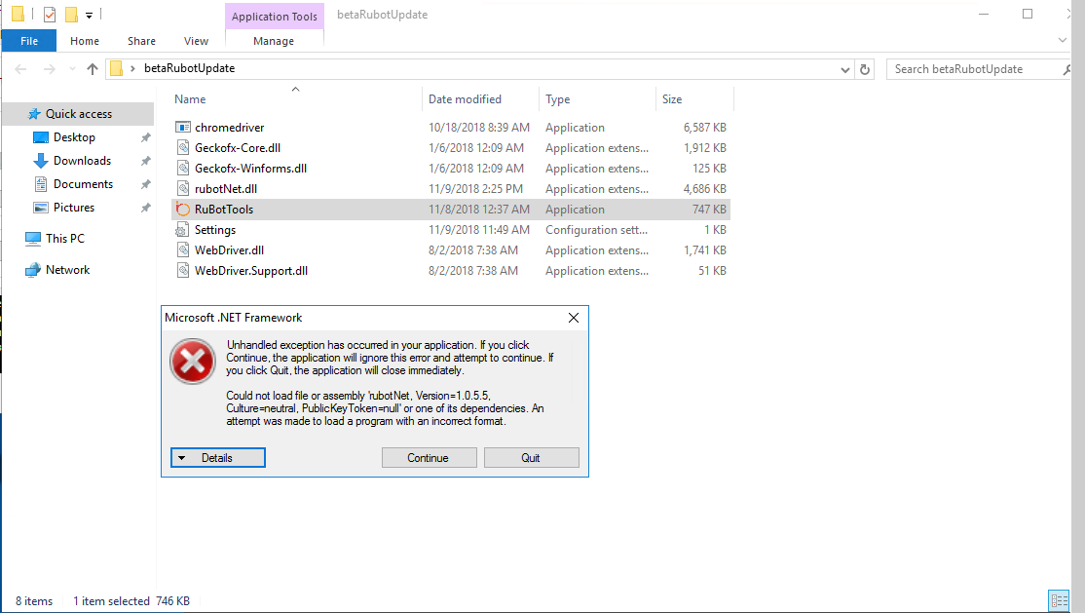Click Quit to close the application
1085x613 pixels.
(x=531, y=458)
